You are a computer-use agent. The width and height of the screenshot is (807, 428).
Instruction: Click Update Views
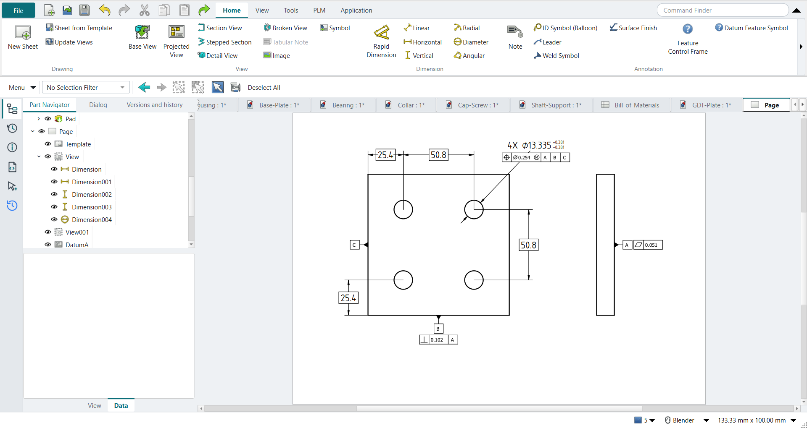69,42
